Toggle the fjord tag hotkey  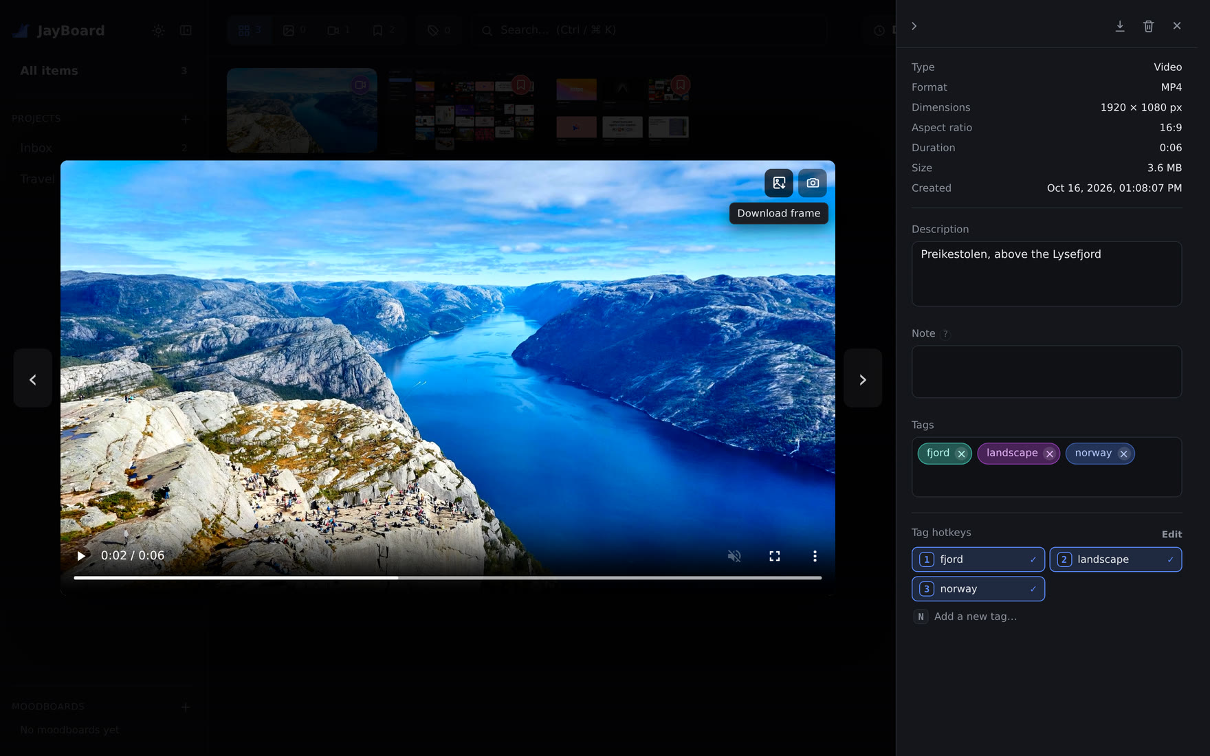tap(978, 559)
